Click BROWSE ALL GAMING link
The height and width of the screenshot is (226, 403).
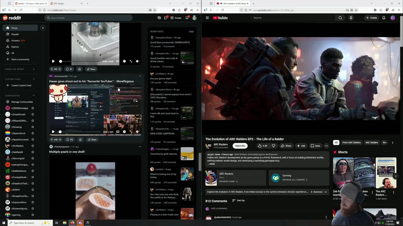pyautogui.click(x=295, y=180)
